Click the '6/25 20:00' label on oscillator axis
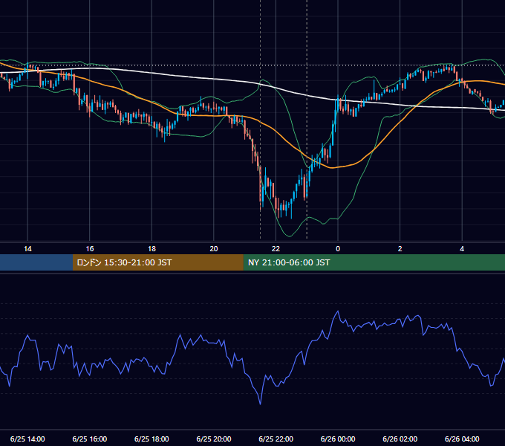 coord(214,439)
